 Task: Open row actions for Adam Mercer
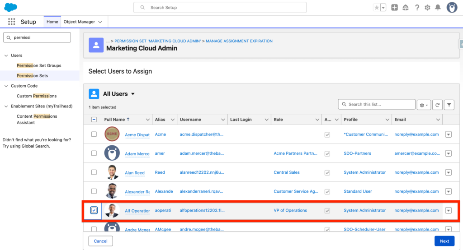(448, 153)
